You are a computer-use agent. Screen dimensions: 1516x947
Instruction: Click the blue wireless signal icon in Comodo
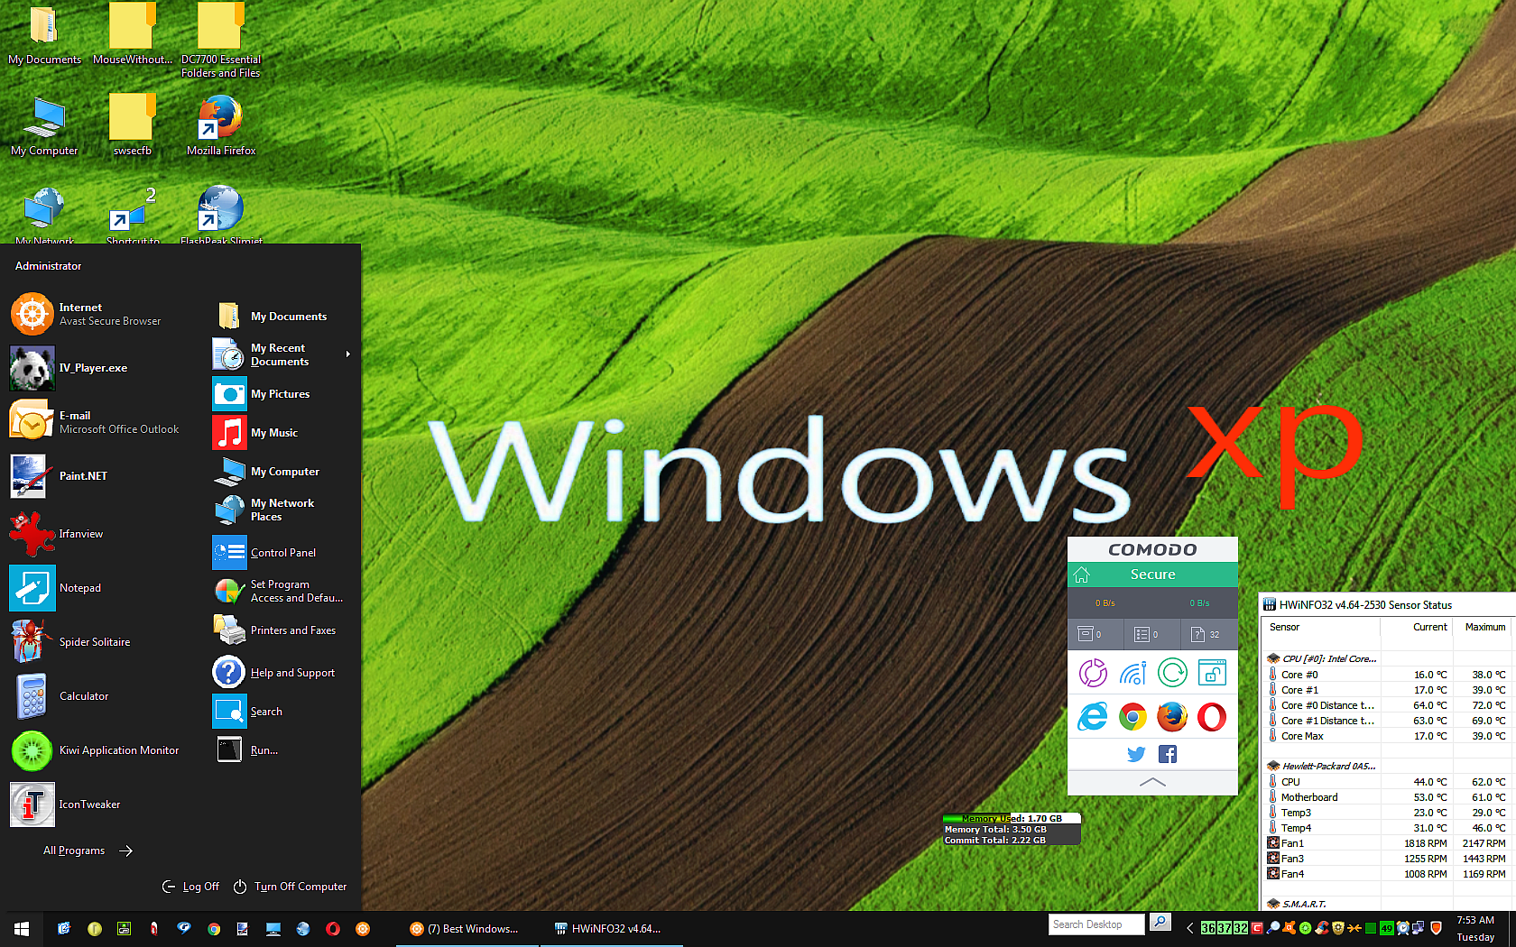click(x=1132, y=673)
